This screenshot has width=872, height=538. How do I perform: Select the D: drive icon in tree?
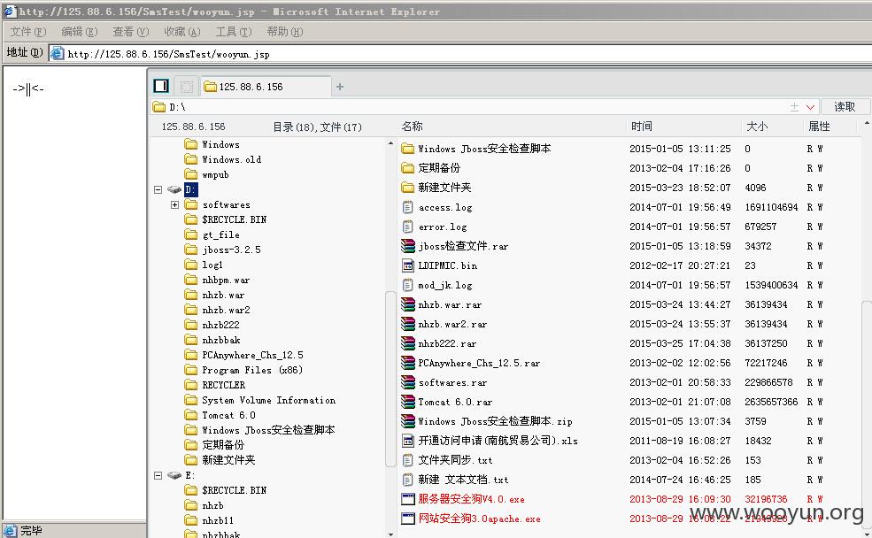pyautogui.click(x=174, y=189)
